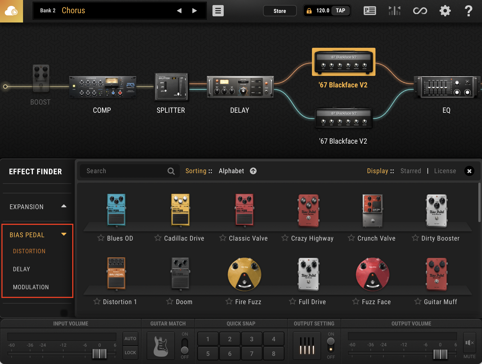Select the Doom pedal image
The image size is (482, 364).
pos(180,273)
